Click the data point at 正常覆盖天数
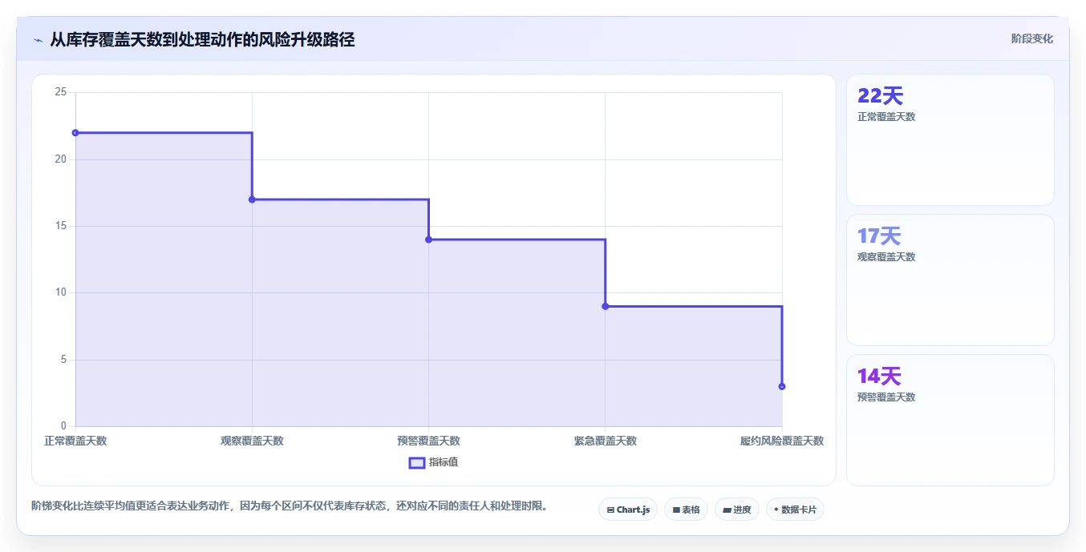The image size is (1086, 552). tap(75, 133)
